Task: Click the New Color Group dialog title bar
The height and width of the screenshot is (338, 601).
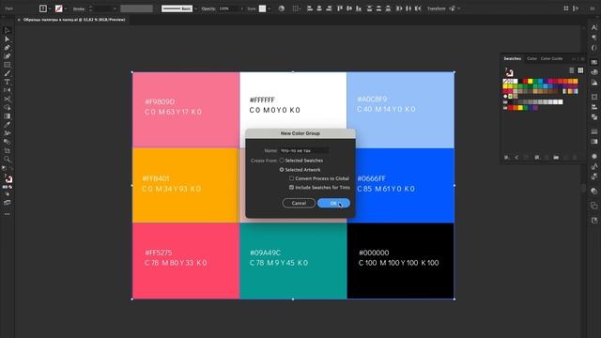Action: click(x=300, y=133)
